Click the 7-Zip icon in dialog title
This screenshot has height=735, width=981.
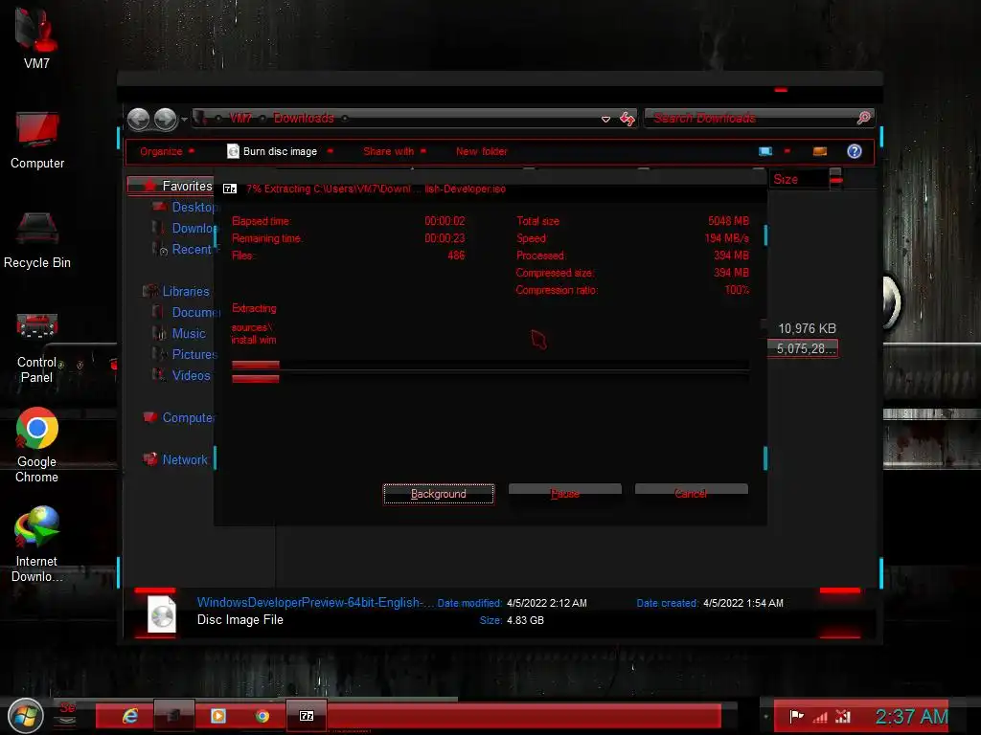tap(230, 189)
